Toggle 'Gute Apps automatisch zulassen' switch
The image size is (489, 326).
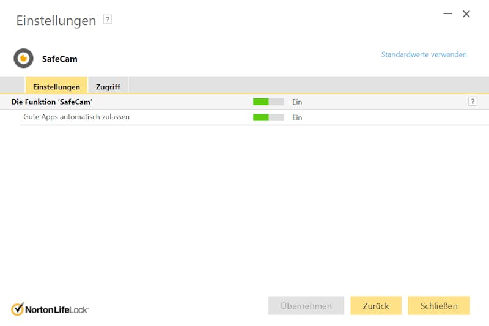pos(268,117)
